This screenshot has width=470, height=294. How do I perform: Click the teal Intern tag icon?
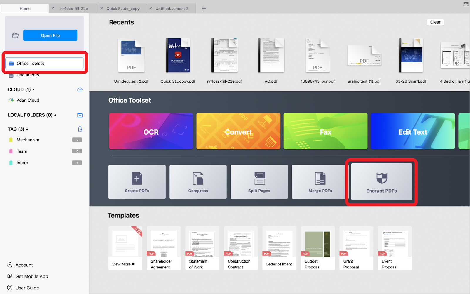(11, 163)
